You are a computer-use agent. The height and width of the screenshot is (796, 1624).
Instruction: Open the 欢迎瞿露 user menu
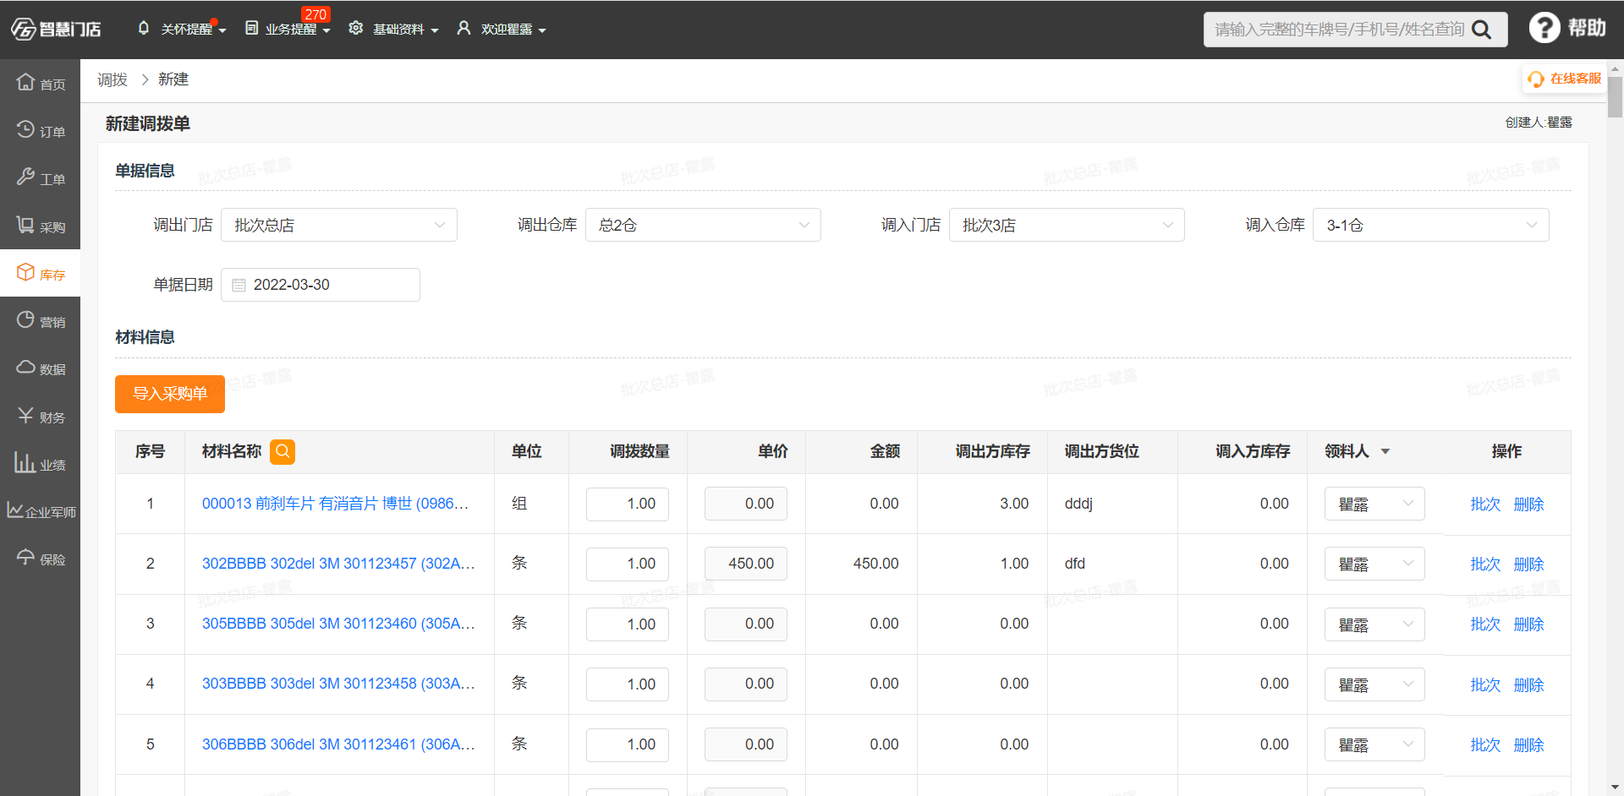tap(501, 29)
